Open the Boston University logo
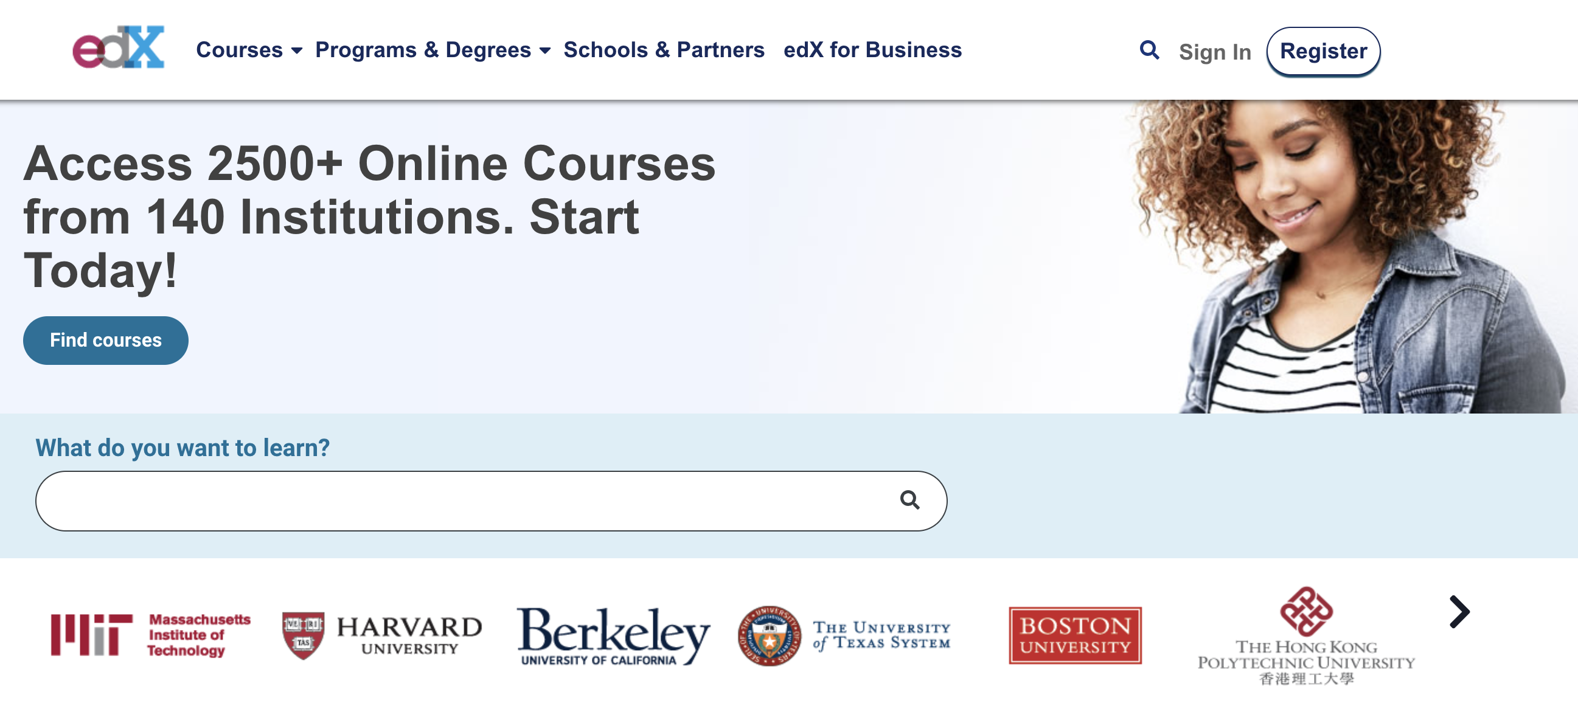Viewport: 1578px width, 703px height. (1075, 635)
